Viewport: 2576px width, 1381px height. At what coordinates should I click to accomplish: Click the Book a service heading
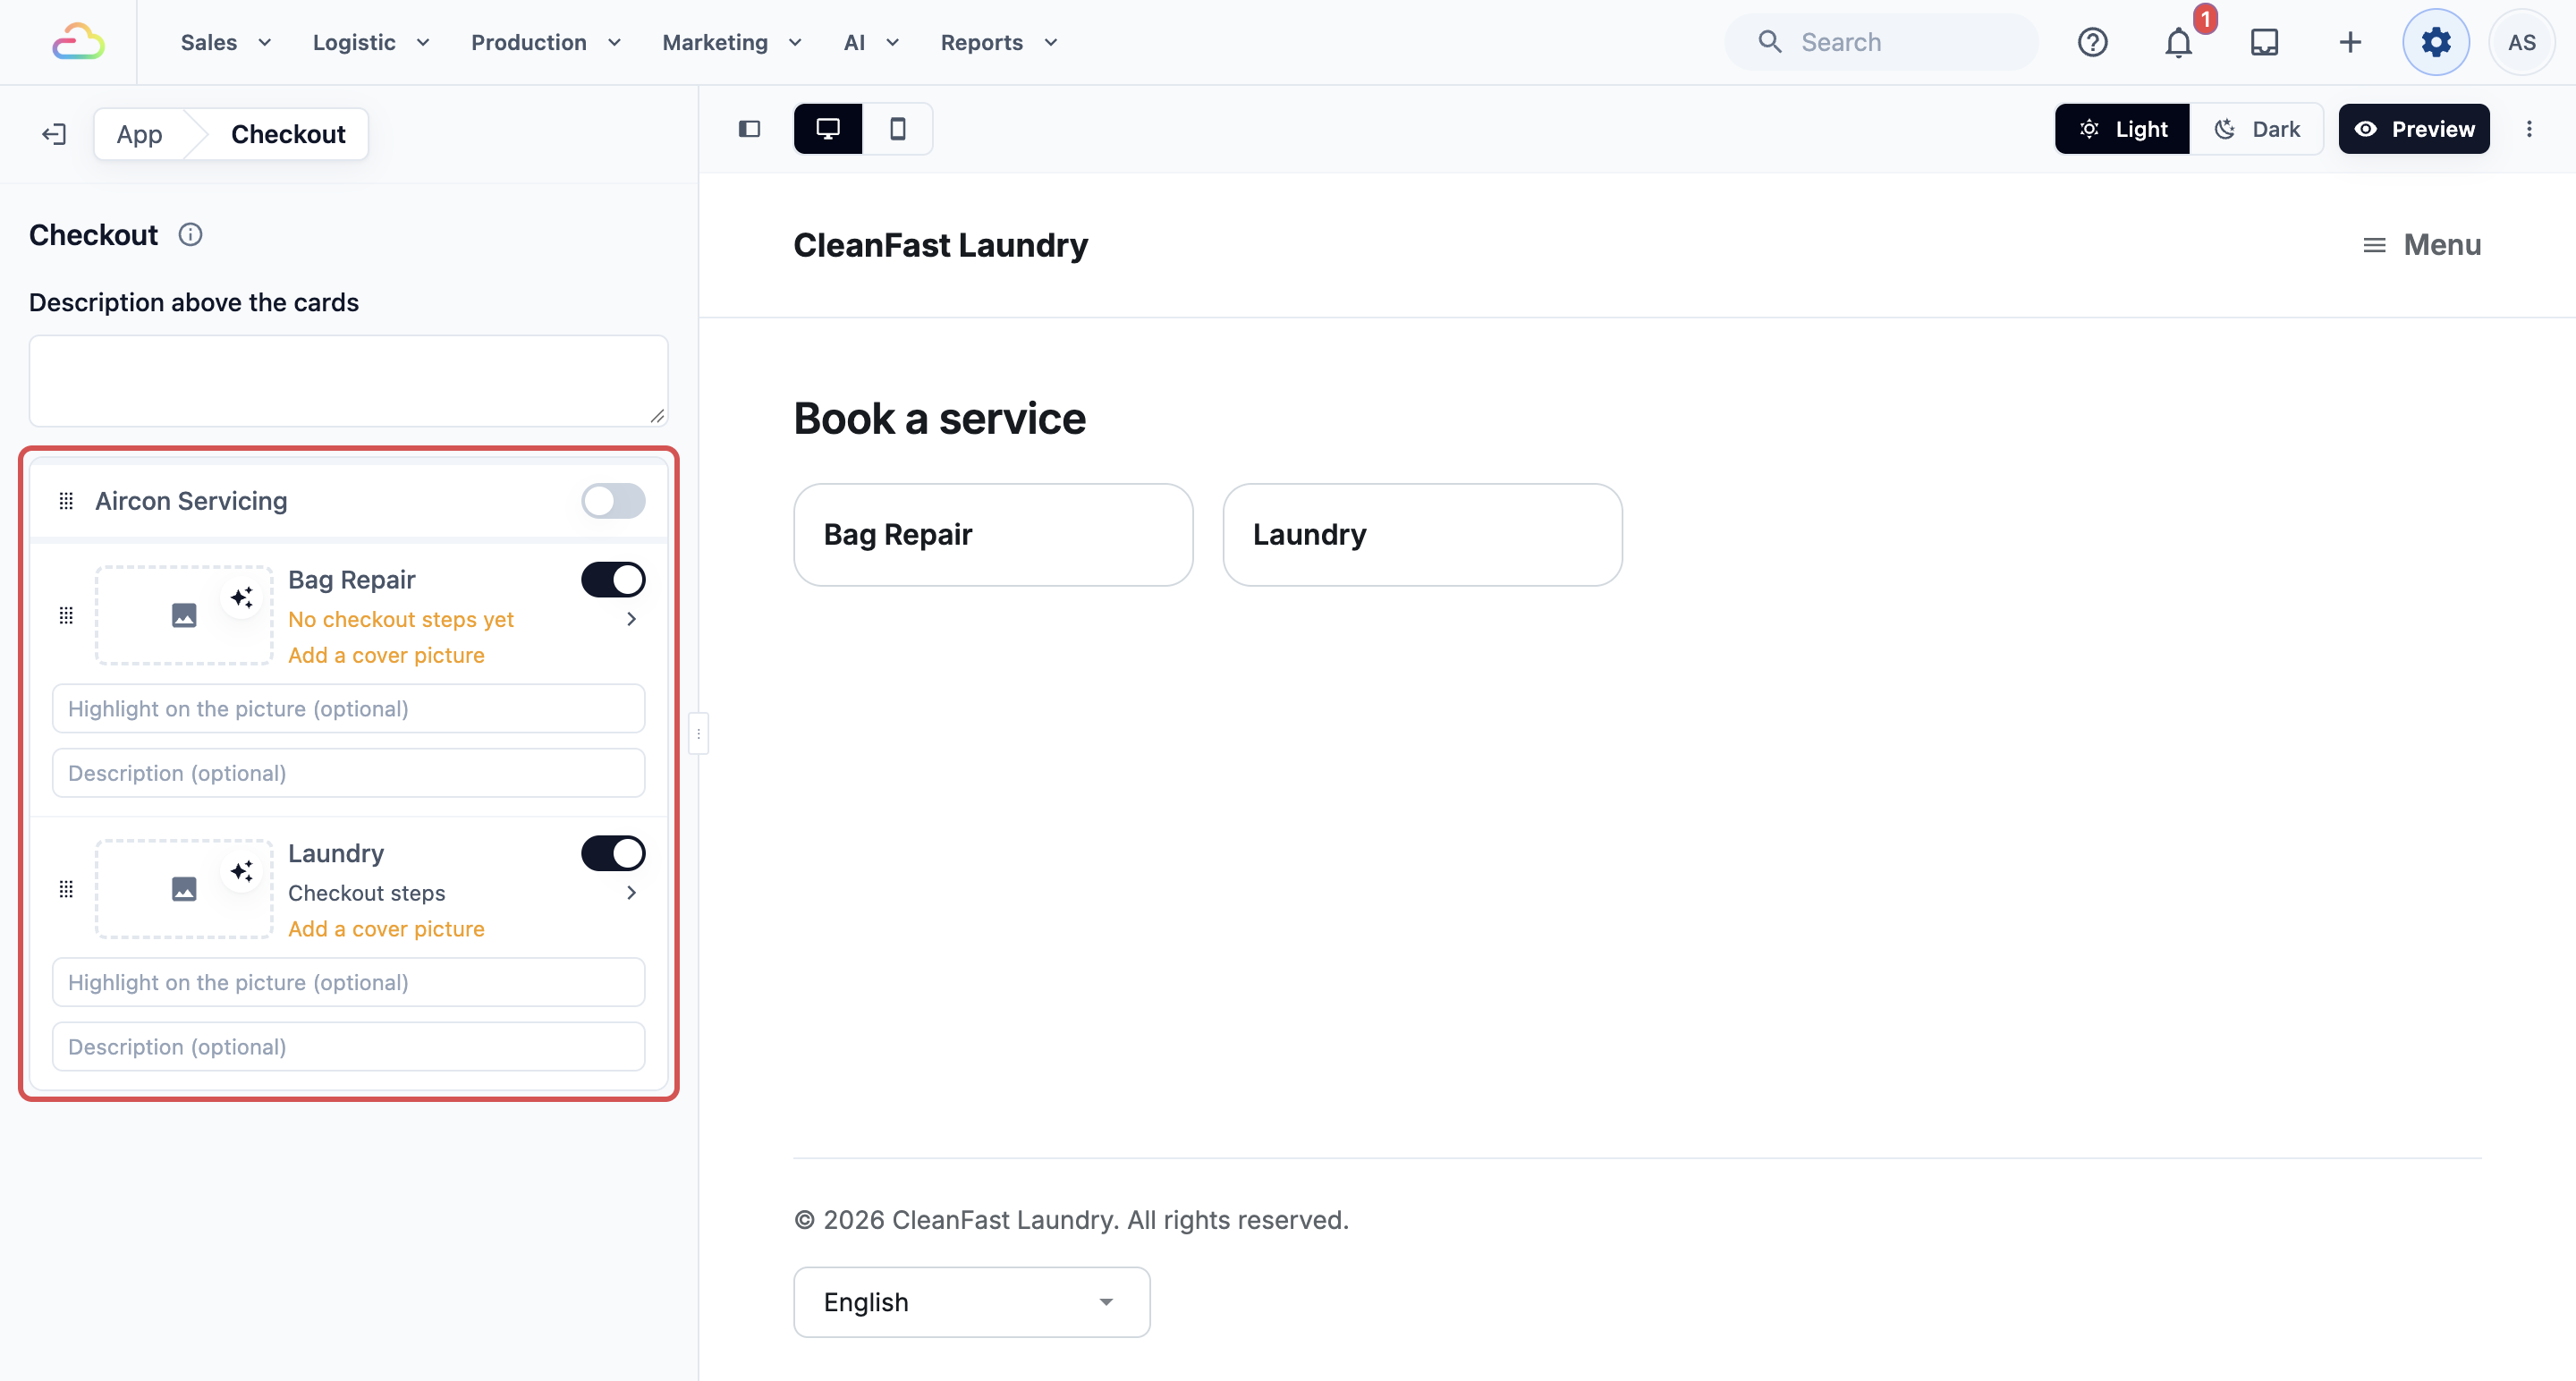tap(939, 418)
